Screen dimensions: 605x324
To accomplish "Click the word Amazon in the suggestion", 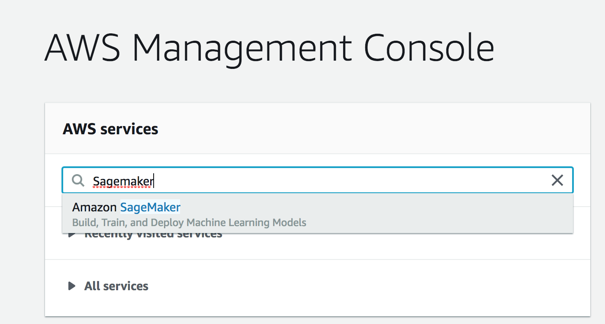I will click(x=94, y=207).
